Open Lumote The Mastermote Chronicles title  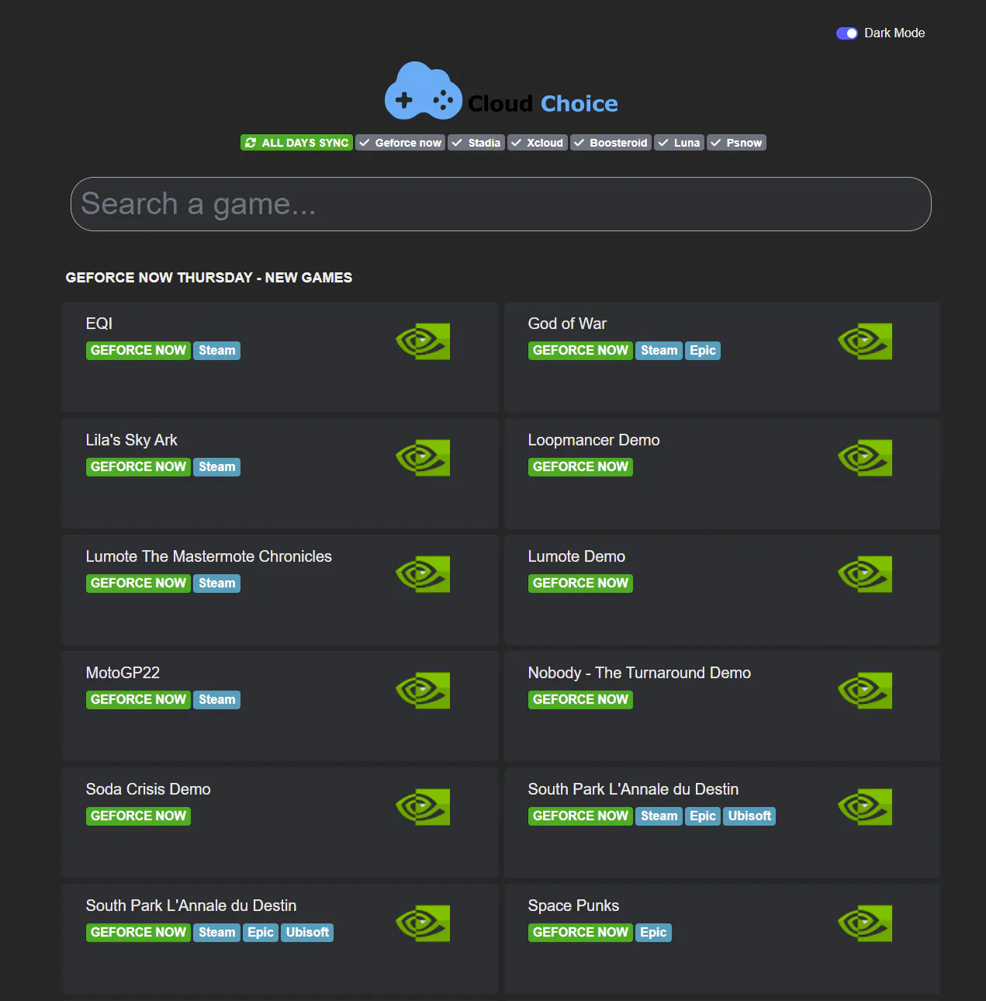(209, 556)
